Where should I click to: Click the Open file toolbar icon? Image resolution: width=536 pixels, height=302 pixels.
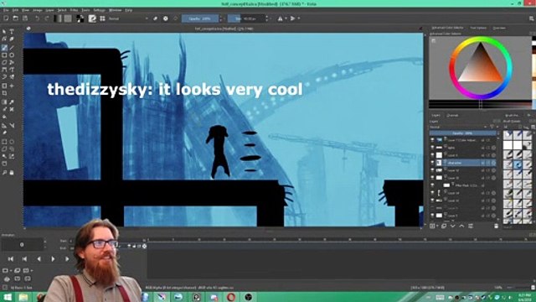[15, 18]
